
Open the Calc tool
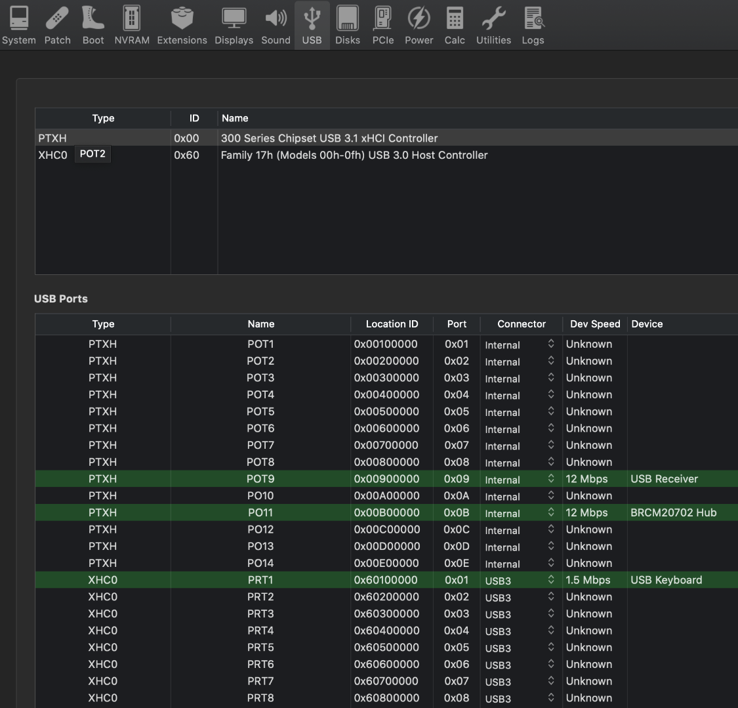pyautogui.click(x=455, y=25)
